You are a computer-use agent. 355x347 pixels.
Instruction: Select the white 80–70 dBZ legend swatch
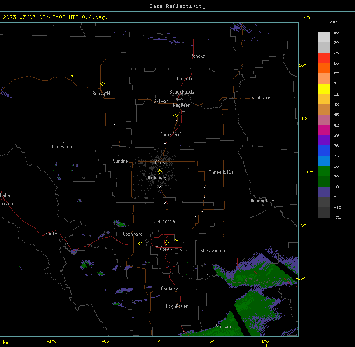[324, 37]
